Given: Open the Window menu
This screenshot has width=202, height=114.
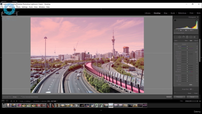Looking at the screenshot, I should (42, 7).
